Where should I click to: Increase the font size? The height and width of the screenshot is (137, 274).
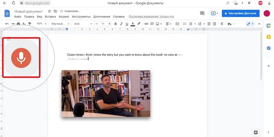(109, 24)
